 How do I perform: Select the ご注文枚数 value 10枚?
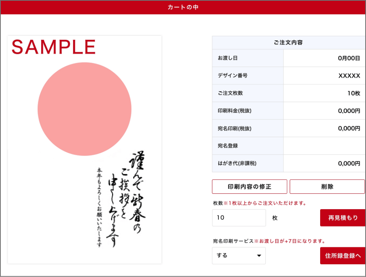pyautogui.click(x=353, y=93)
